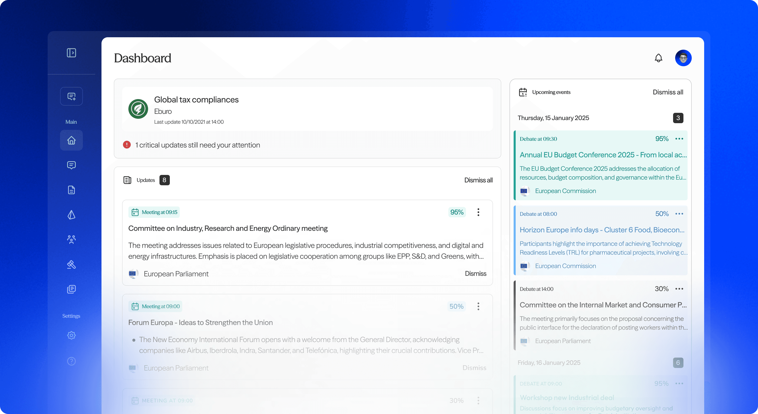Click the red critical alert icon
Image resolution: width=758 pixels, height=414 pixels.
point(127,145)
